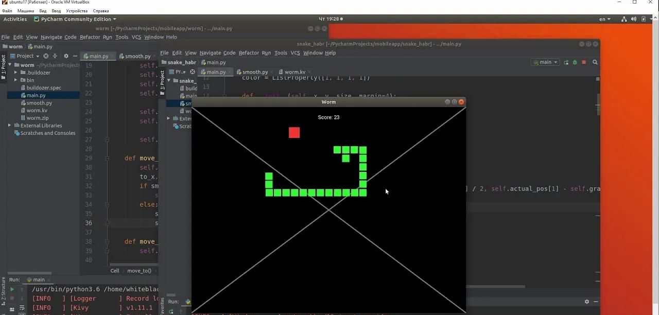Select worm.zip in worm project tree
This screenshot has width=659, height=315.
38,118
